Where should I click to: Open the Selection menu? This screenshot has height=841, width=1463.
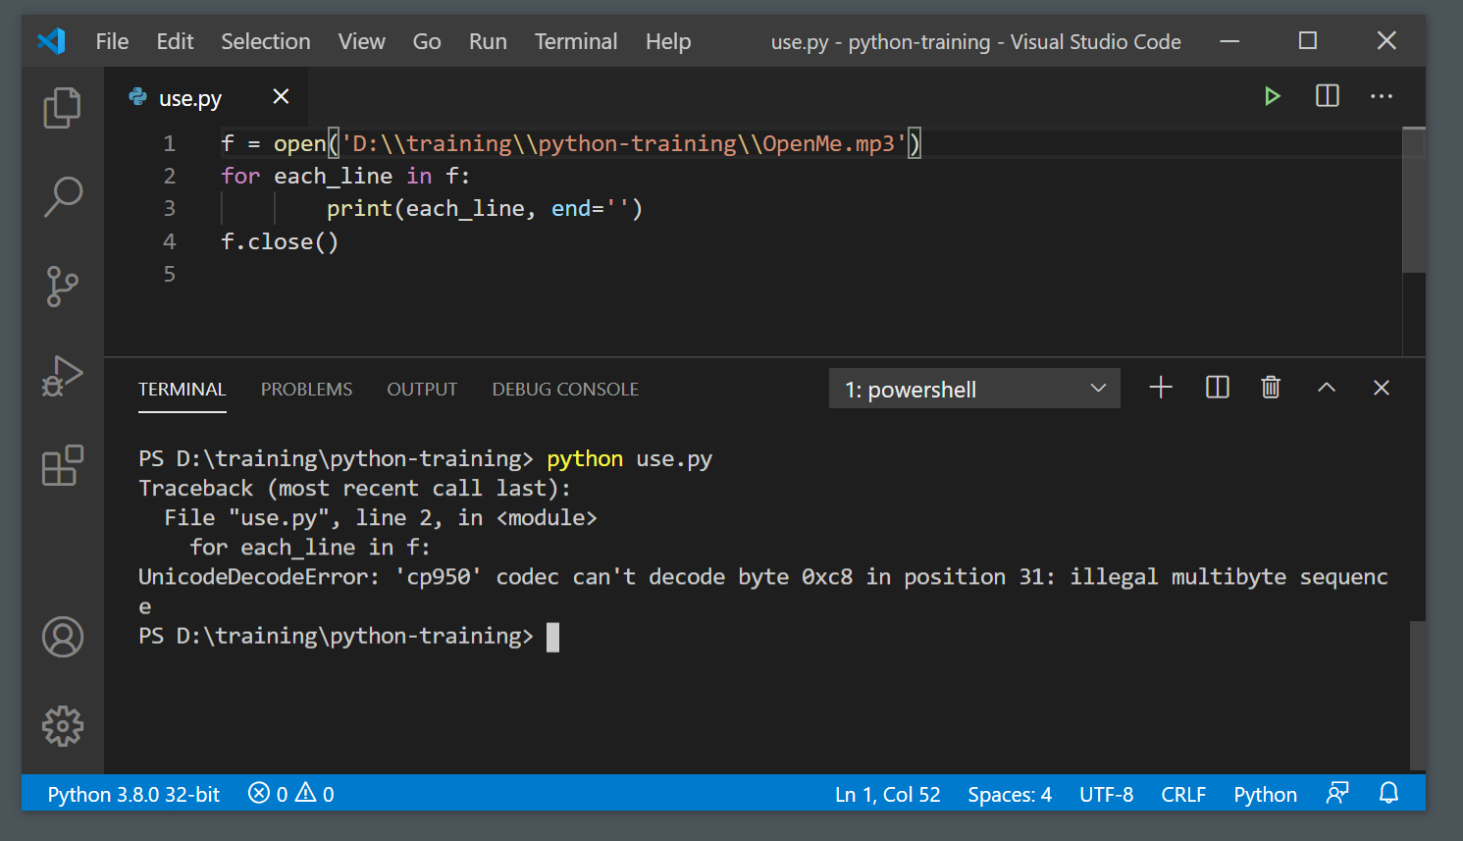point(266,41)
